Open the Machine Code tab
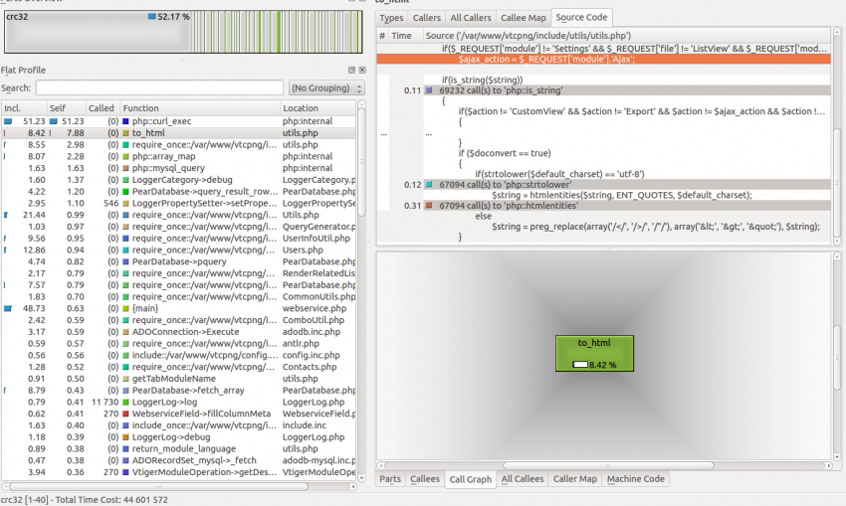The height and width of the screenshot is (506, 846). click(636, 479)
